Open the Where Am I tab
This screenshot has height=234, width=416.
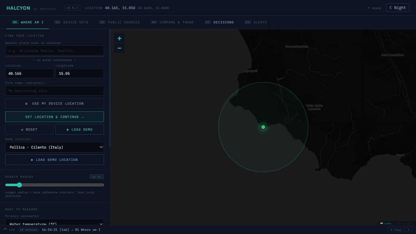28,22
